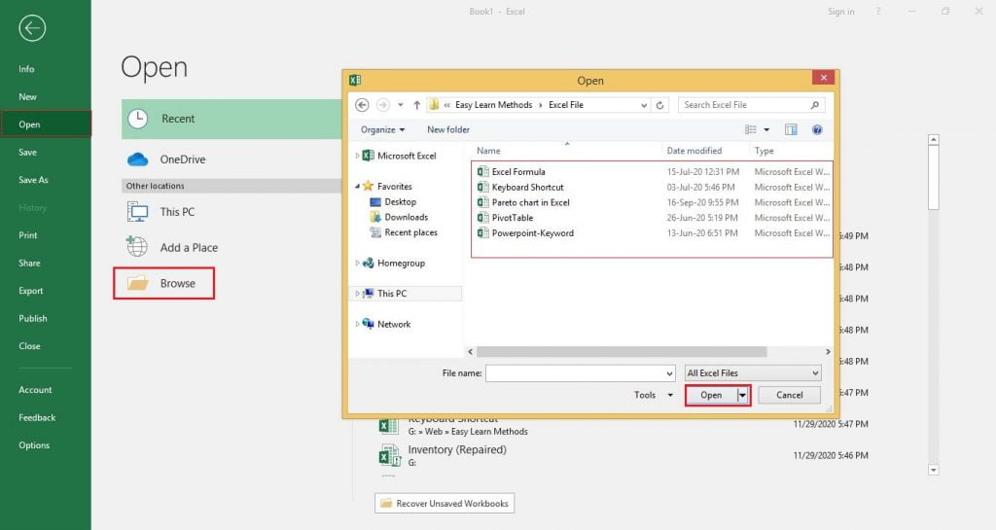Click the Inventory (Repaired) workbook icon
This screenshot has width=996, height=530.
point(389,455)
